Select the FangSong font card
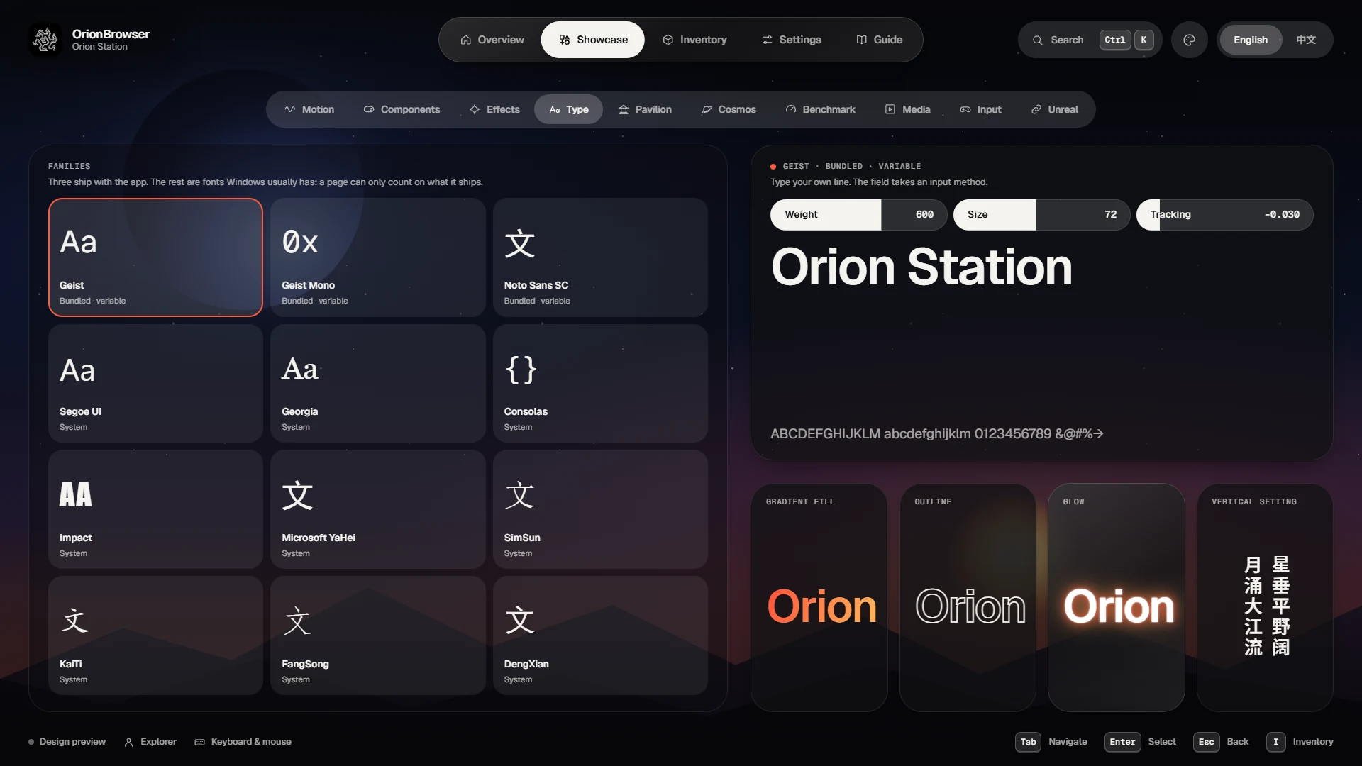The height and width of the screenshot is (766, 1362). coord(377,636)
